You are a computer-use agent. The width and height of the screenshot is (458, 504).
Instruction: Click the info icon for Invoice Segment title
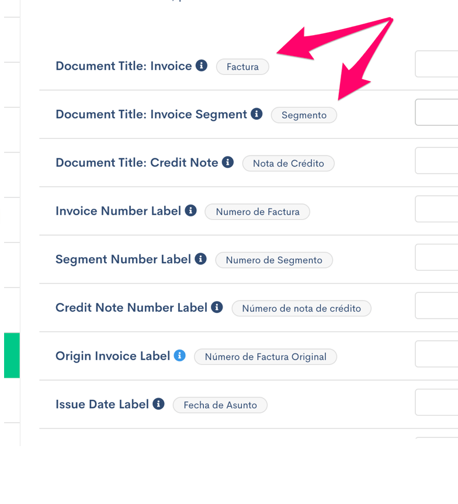tap(255, 114)
